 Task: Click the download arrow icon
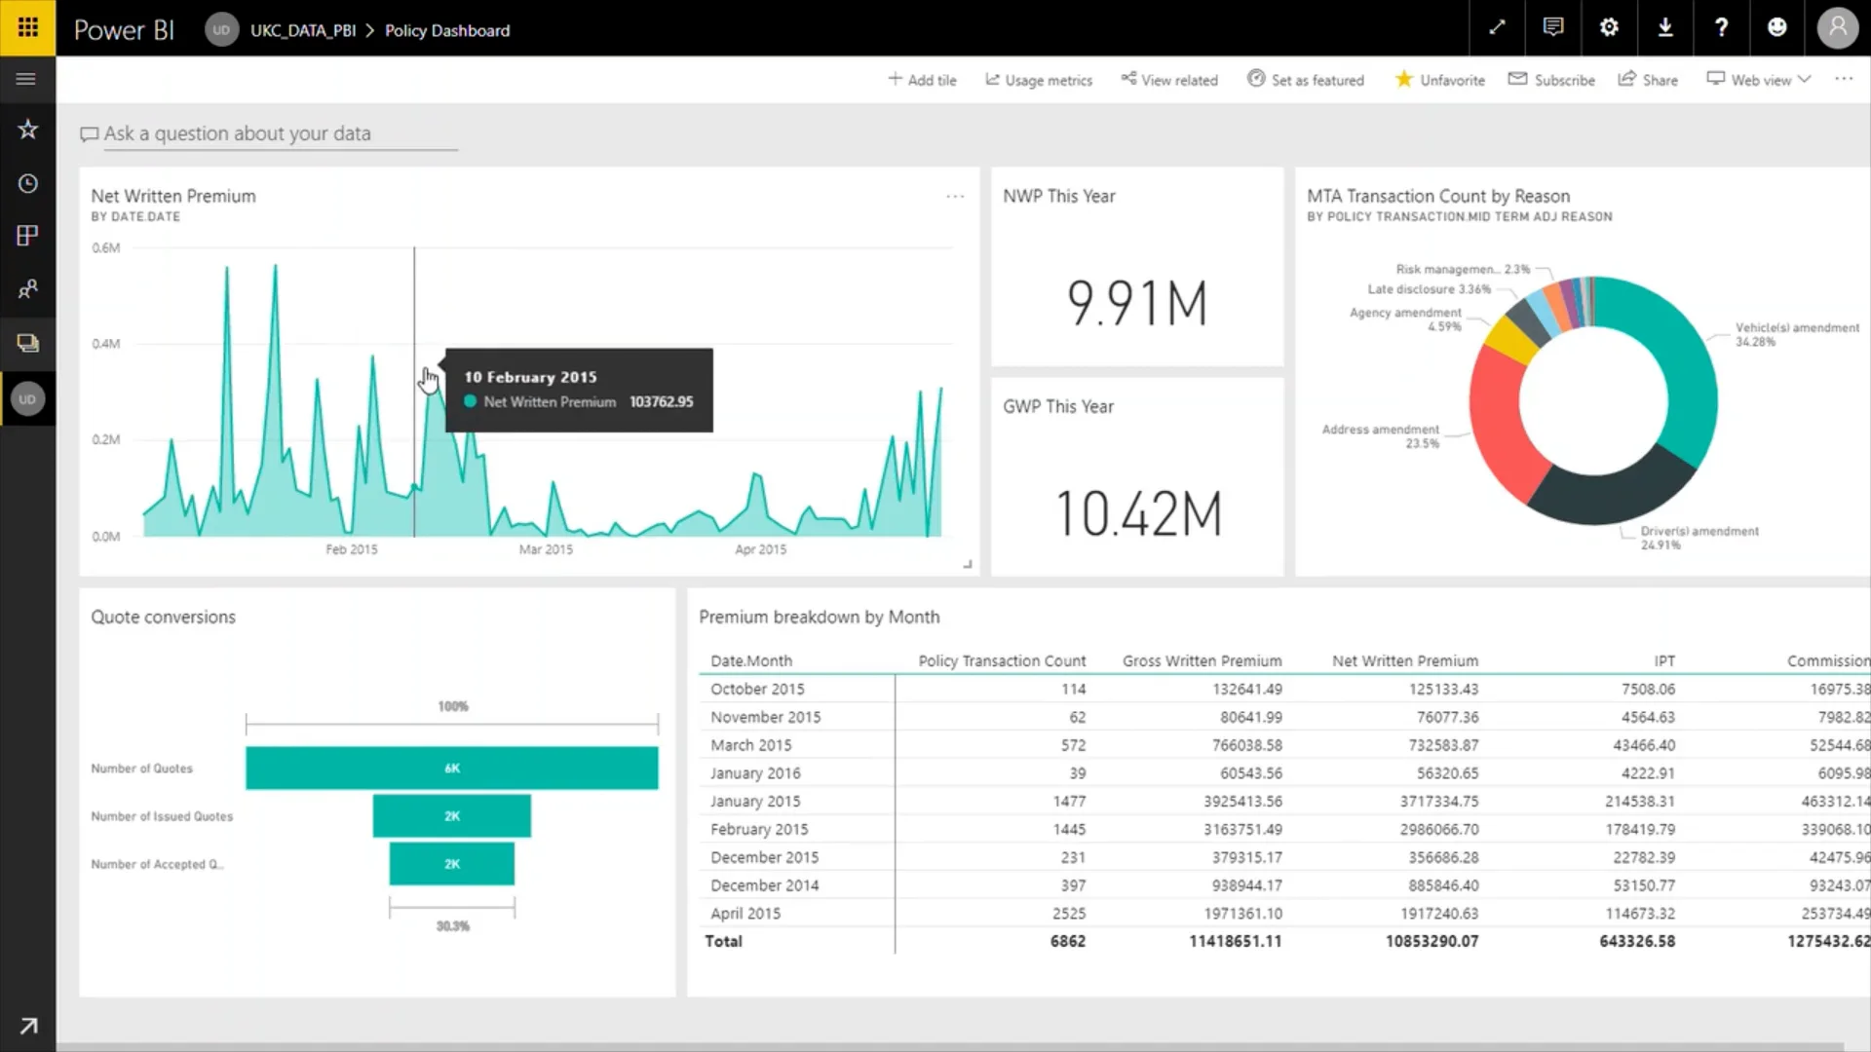(x=1665, y=27)
